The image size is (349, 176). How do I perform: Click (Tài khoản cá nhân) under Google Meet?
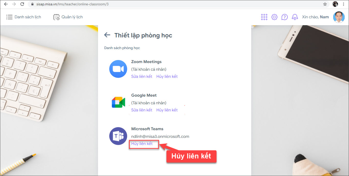[149, 103]
